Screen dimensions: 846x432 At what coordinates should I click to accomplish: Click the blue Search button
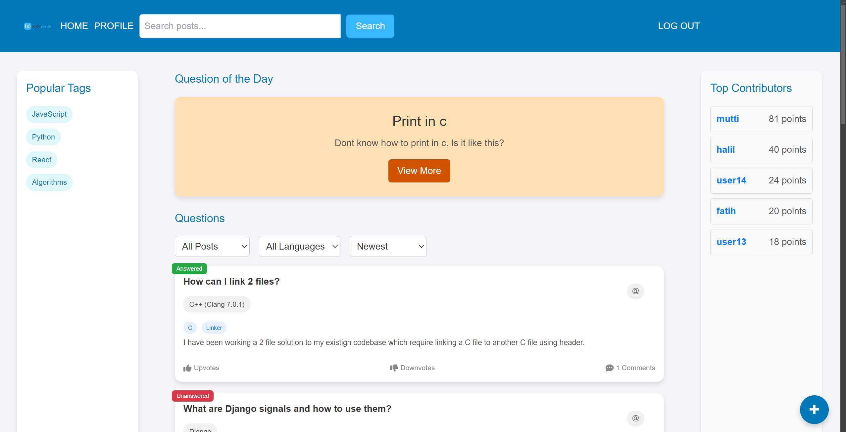click(370, 26)
